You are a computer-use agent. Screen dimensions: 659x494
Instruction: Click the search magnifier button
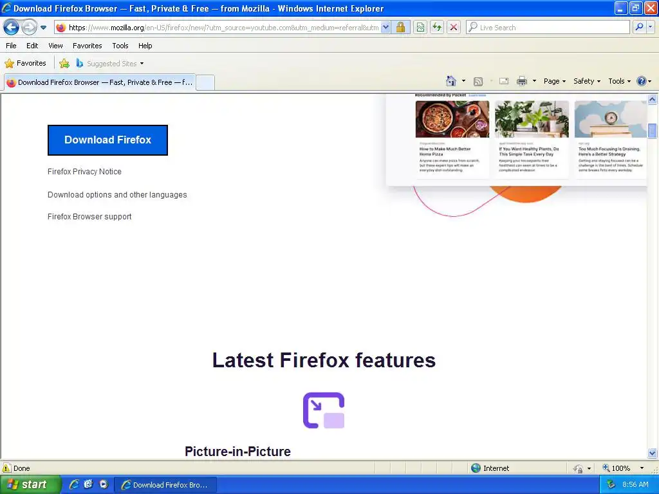(x=639, y=27)
